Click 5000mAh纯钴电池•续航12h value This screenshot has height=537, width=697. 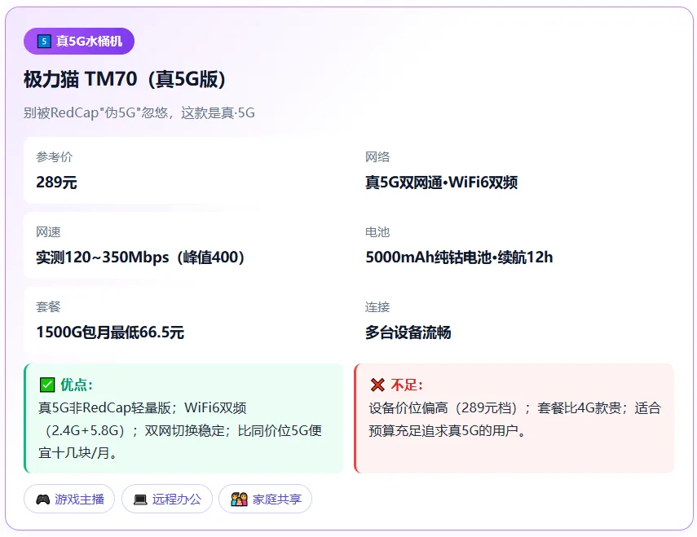(x=459, y=257)
